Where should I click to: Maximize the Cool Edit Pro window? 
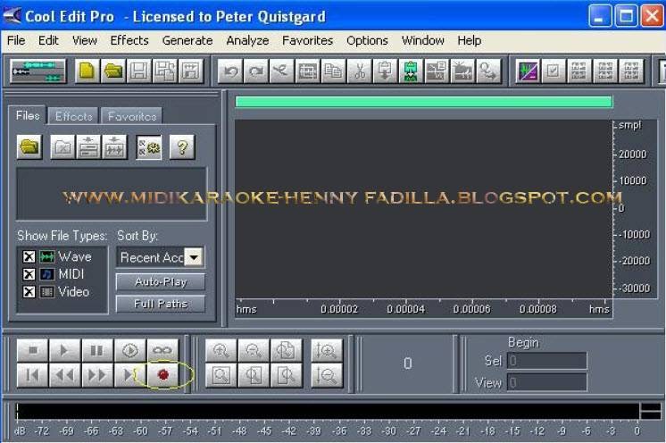(x=626, y=16)
